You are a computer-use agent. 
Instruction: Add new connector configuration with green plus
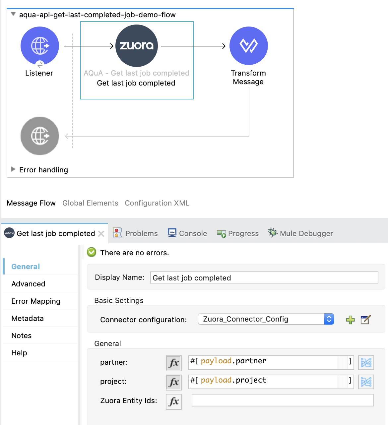click(350, 320)
